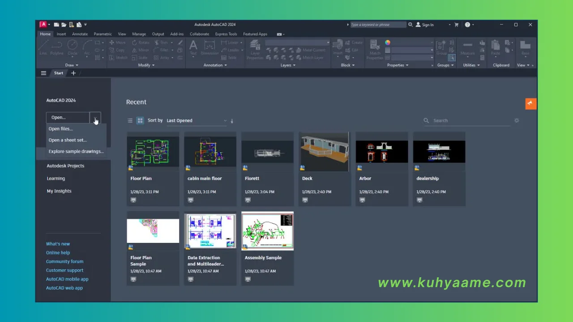
Task: Expand the Block panel
Action: click(x=347, y=65)
